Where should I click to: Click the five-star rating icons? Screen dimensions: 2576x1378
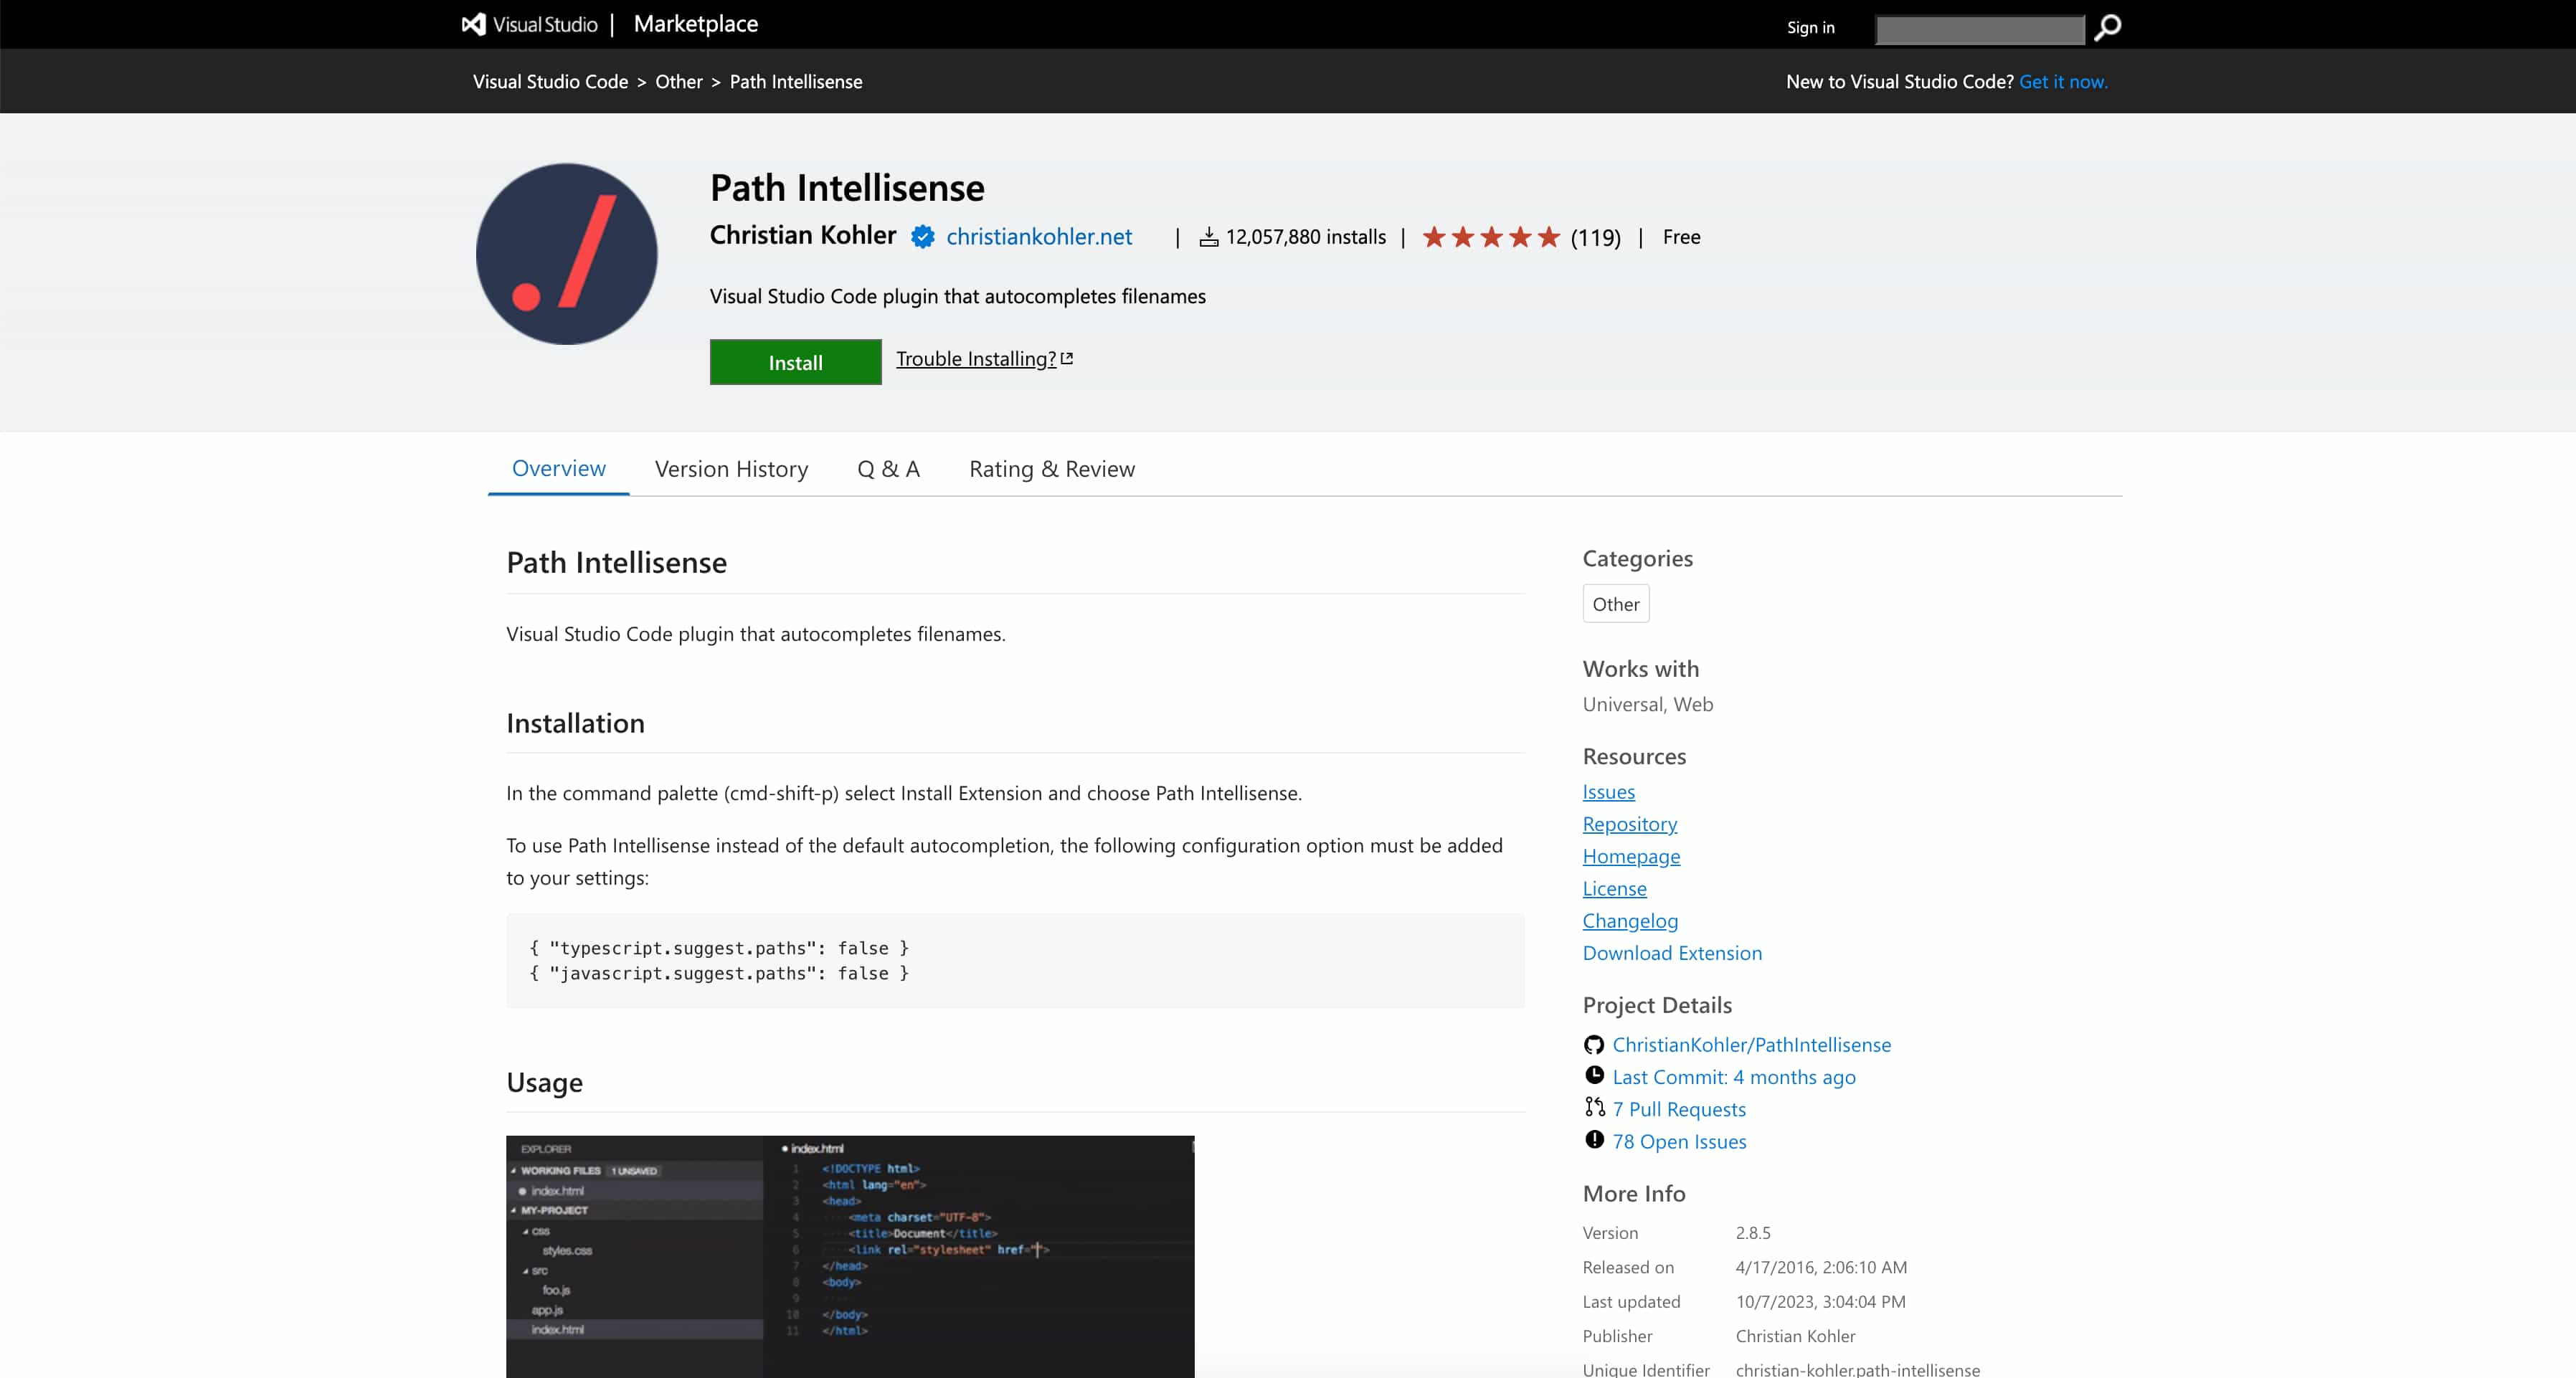tap(1491, 237)
